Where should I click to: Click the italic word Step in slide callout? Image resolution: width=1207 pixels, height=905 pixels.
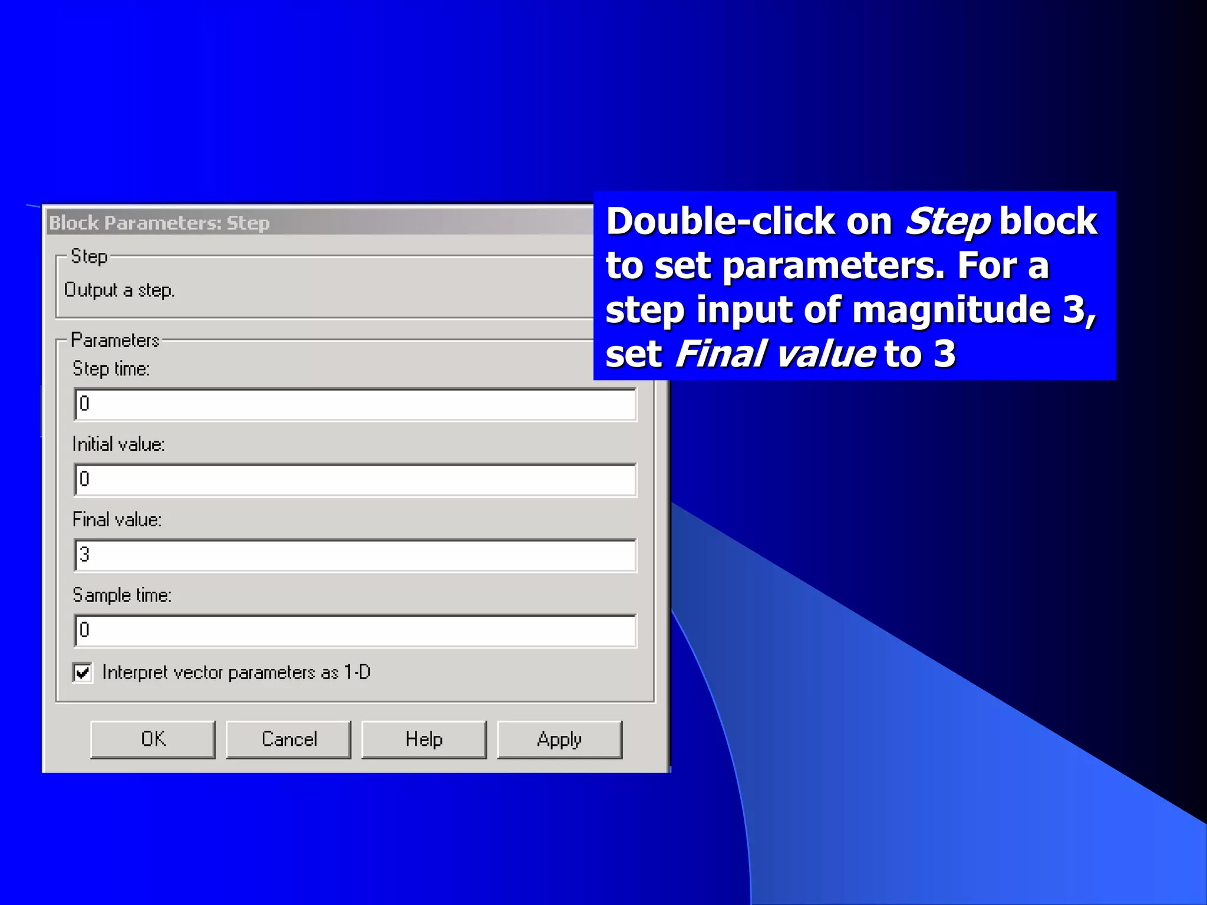[x=947, y=222]
